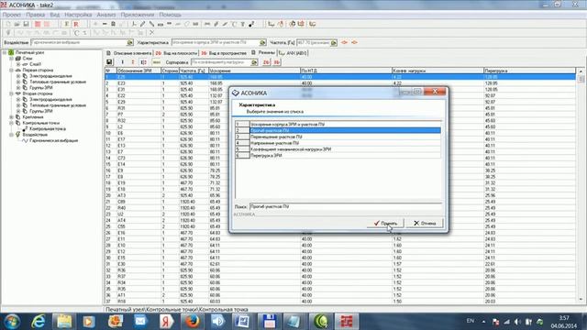
Task: Click the black node-connection icon in toolbar
Action: pos(251,24)
